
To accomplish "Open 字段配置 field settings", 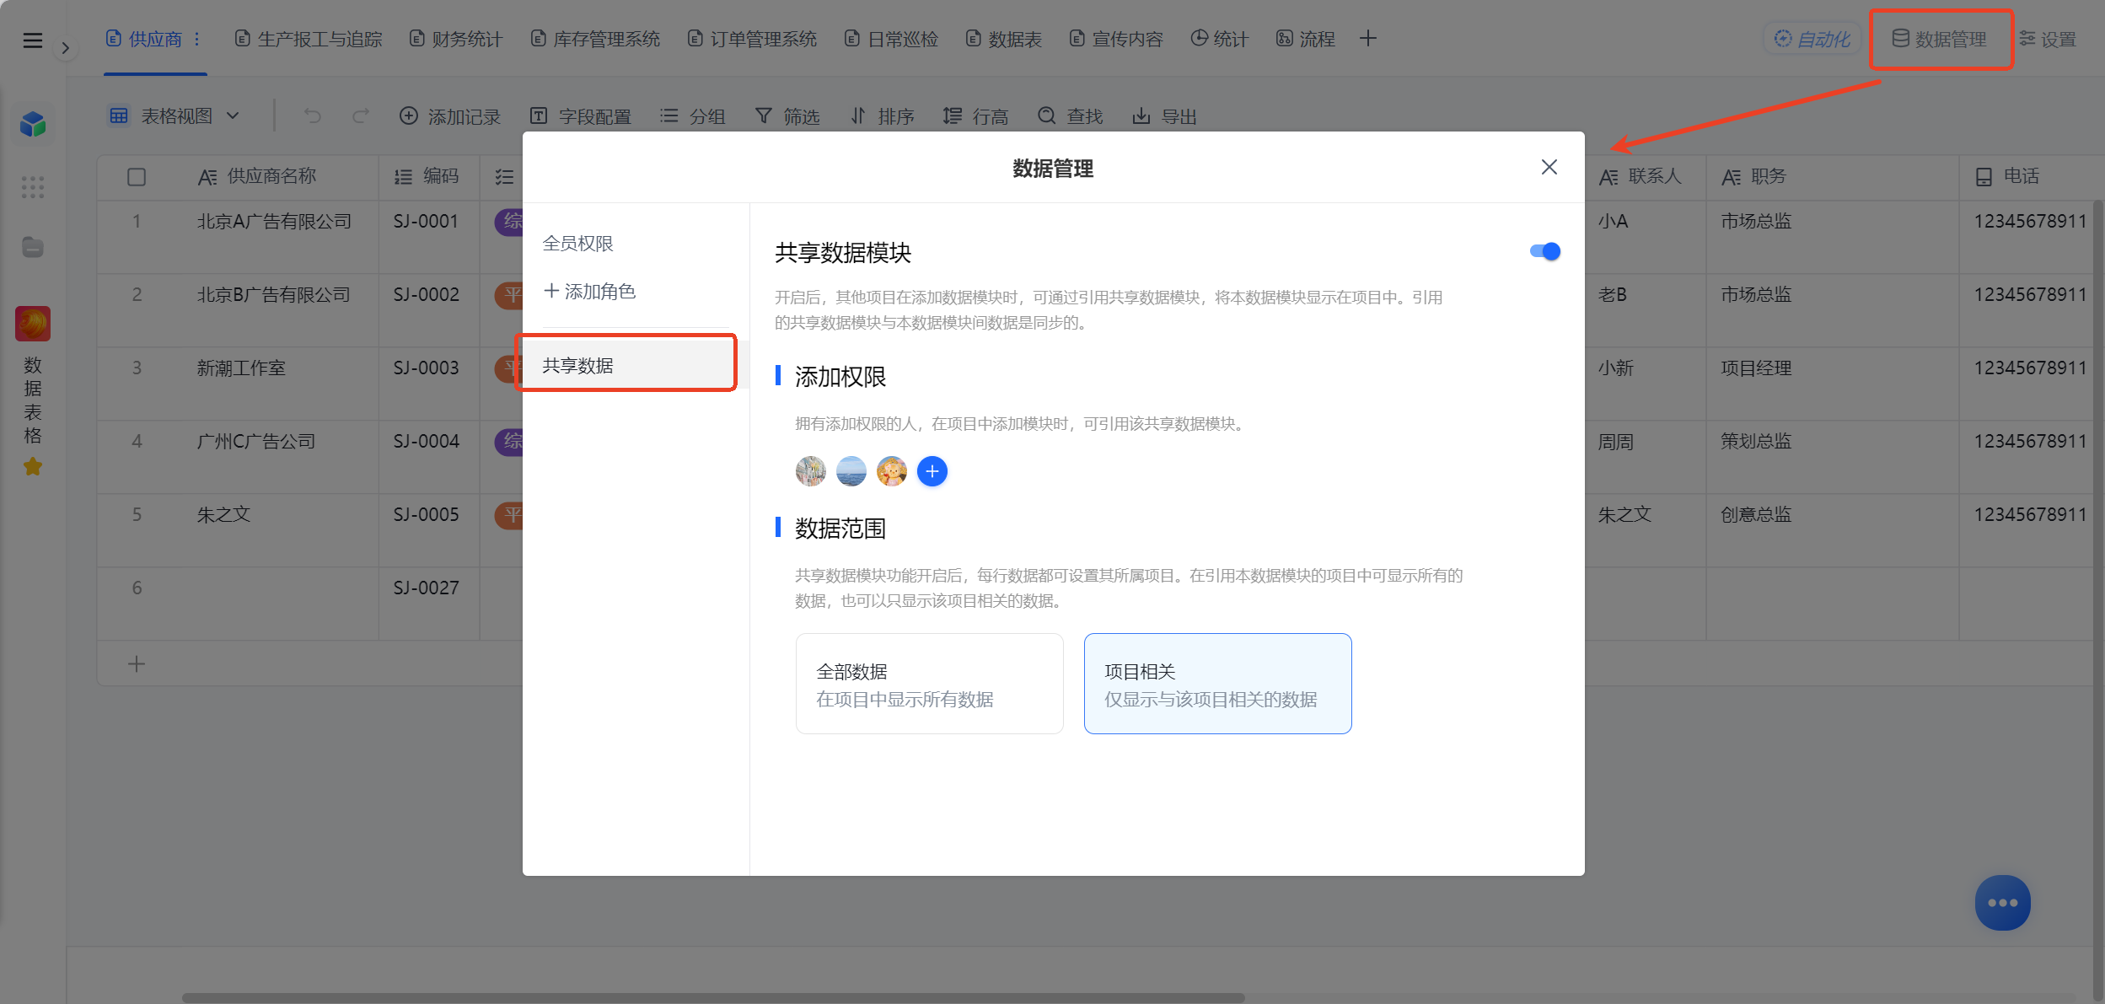I will pyautogui.click(x=581, y=116).
